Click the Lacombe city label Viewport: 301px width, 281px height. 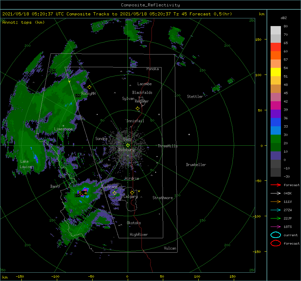[x=144, y=84]
